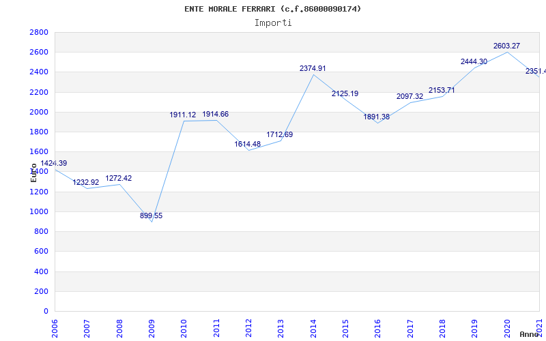Screen dimensions: 546x341
Task: Select data label 1272.42
Action: pos(119,178)
